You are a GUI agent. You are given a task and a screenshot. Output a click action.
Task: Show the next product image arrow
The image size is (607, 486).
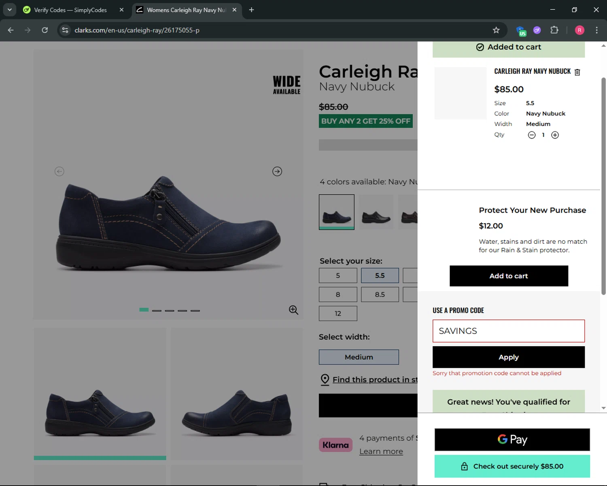pos(277,171)
